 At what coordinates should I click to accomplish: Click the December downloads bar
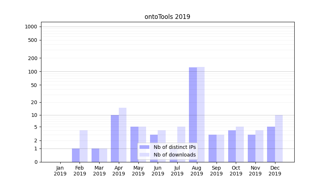[x=279, y=138]
